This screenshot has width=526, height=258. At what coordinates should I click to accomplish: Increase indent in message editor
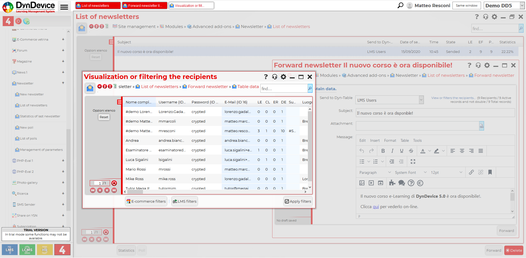[392, 161]
